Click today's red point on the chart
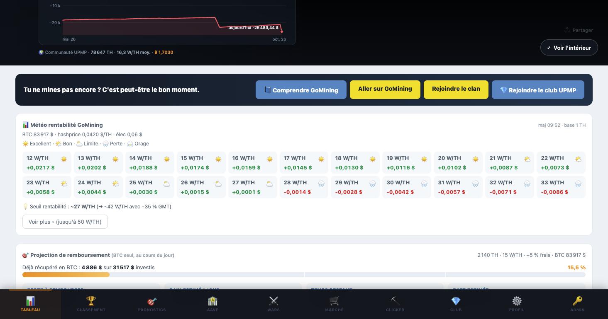 click(282, 31)
